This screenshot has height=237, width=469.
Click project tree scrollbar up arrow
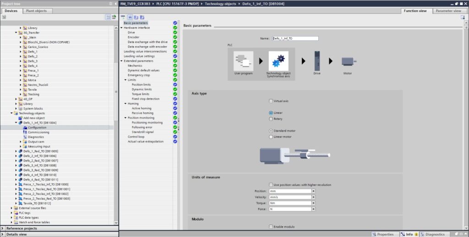coord(116,28)
